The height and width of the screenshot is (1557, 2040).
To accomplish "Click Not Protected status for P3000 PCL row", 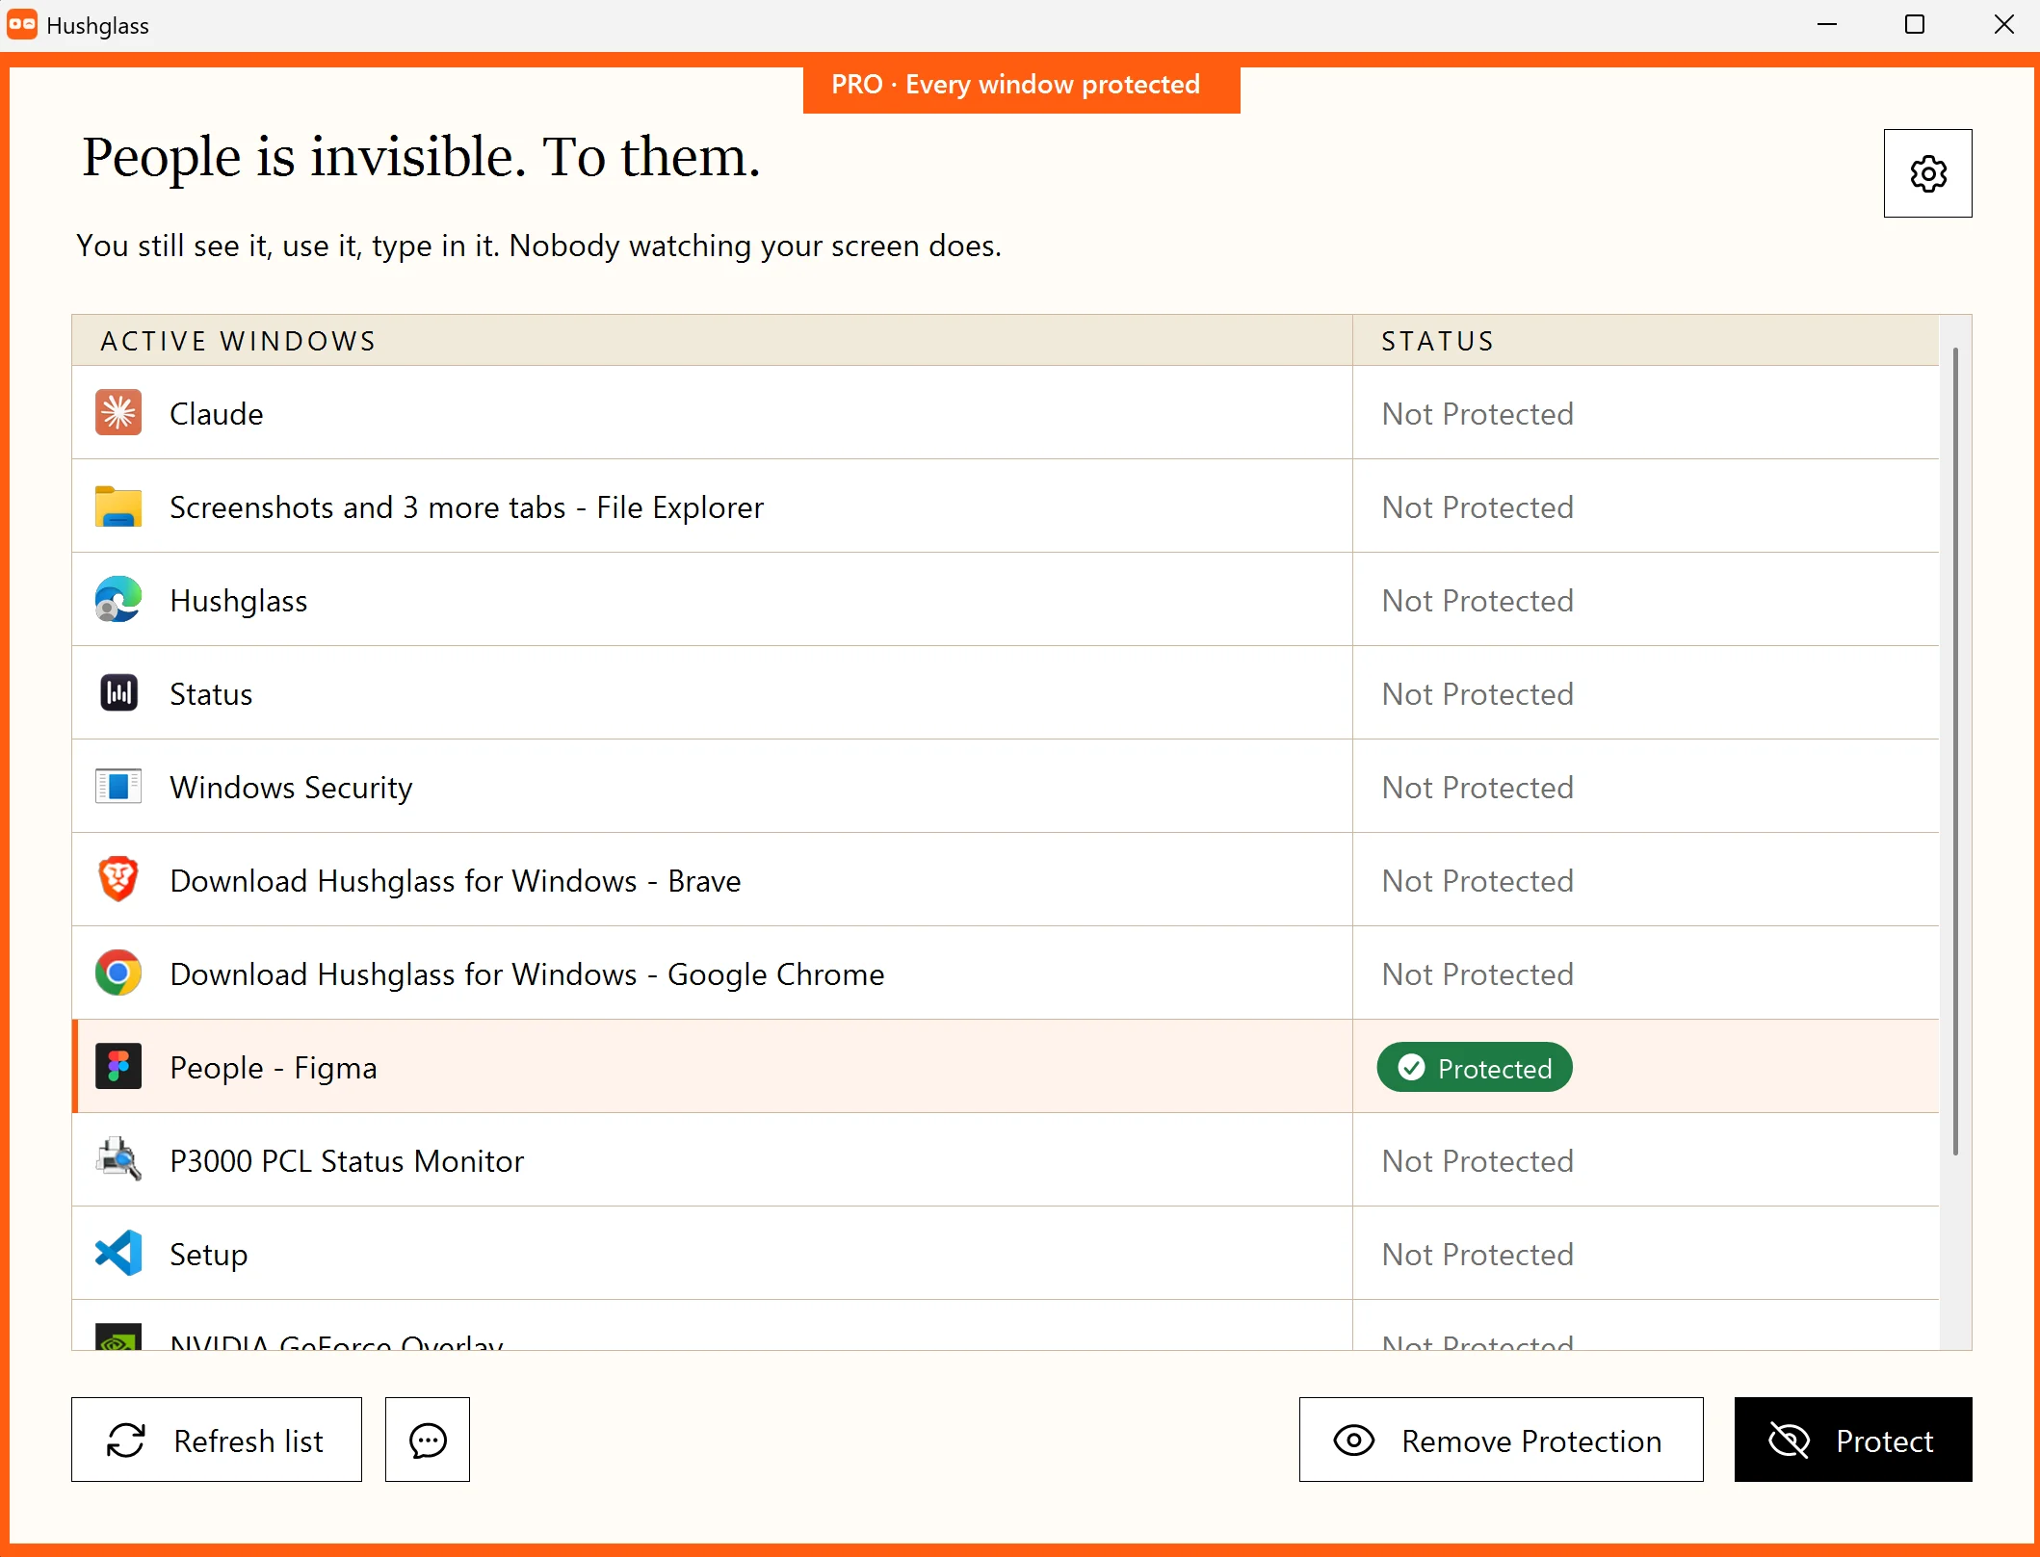I will [x=1478, y=1161].
